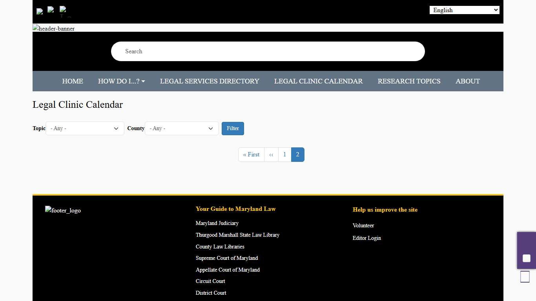Viewport: 536px width, 301px height.
Task: Expand the HOW DO I...? menu
Action: pos(122,81)
